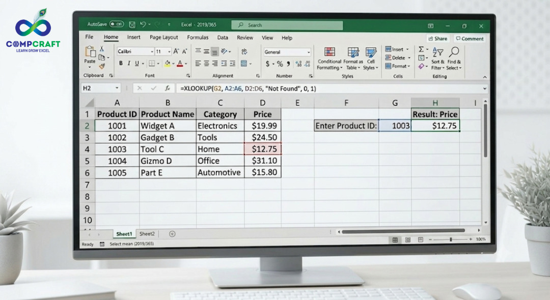550x300 pixels.
Task: Enable Wrap Text
Action: [x=244, y=51]
